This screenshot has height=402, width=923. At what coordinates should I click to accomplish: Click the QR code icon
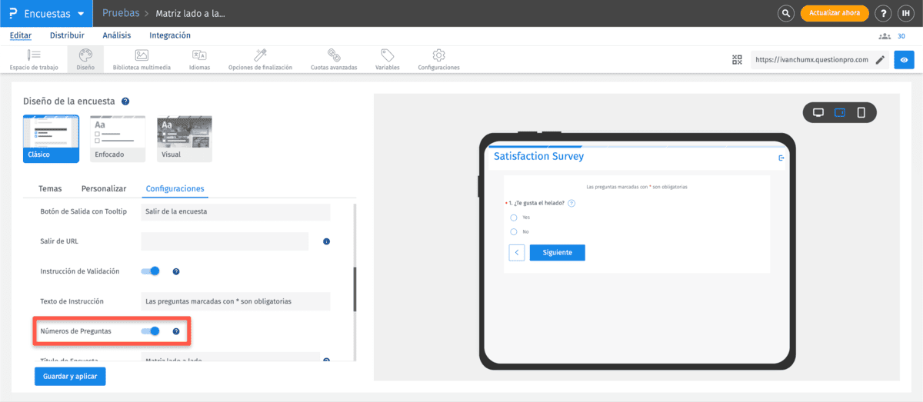click(737, 60)
